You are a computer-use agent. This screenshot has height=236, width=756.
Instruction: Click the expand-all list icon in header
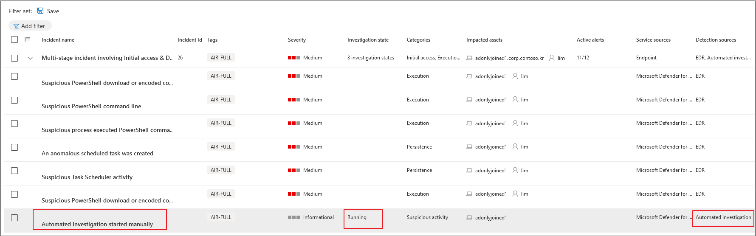(27, 39)
